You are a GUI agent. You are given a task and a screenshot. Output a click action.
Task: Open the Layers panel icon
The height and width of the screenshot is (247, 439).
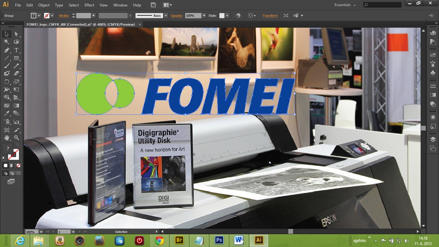point(433,139)
